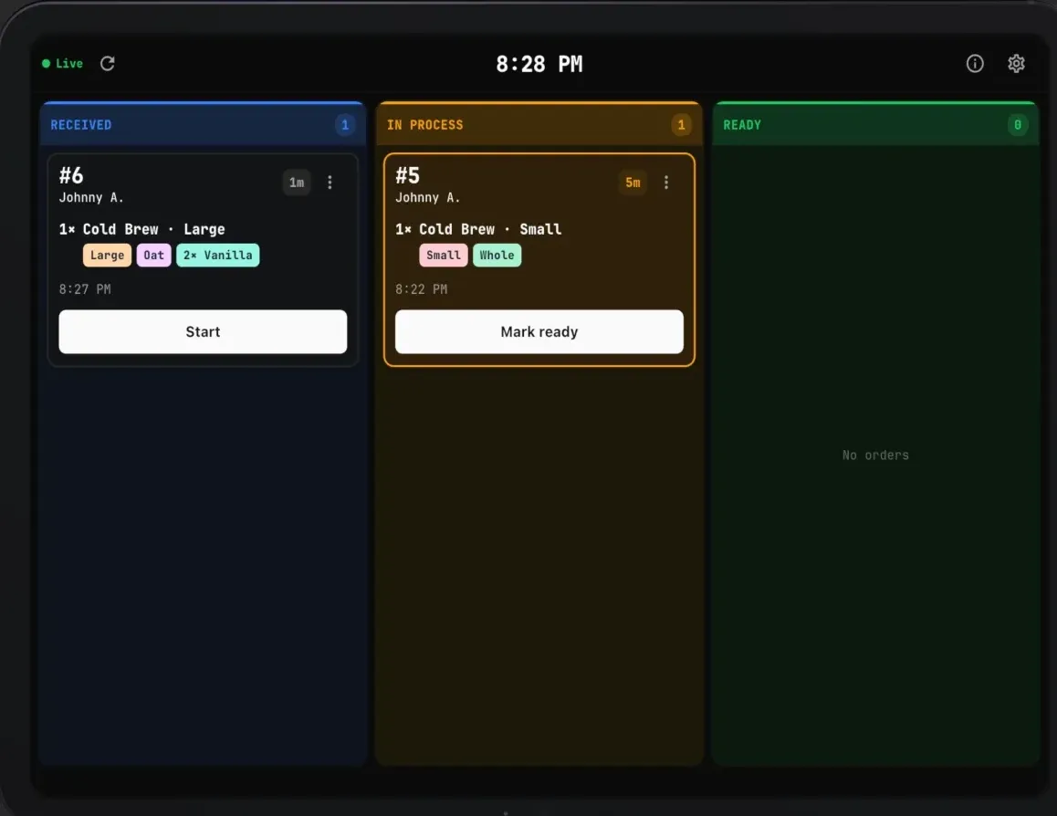Select the Ready column header
Viewport: 1057px width, 816px height.
click(875, 124)
